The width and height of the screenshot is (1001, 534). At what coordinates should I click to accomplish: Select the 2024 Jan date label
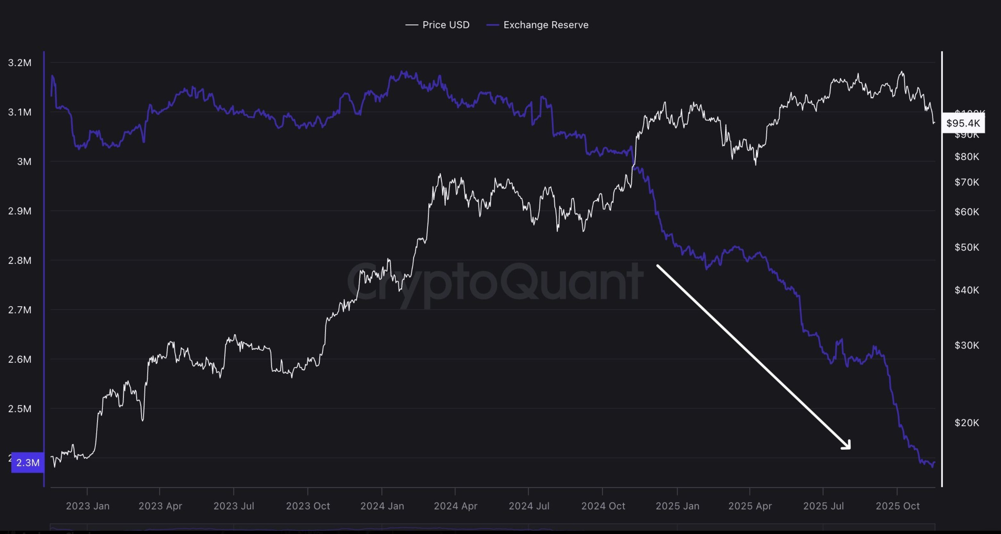382,506
